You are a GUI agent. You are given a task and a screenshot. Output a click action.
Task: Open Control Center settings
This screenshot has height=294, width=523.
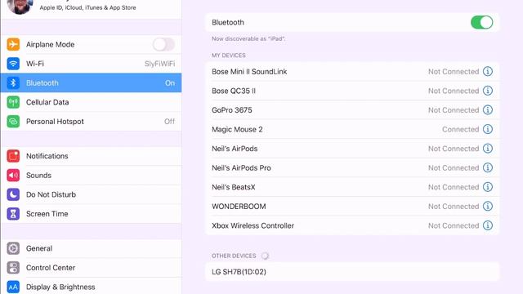[91, 268]
